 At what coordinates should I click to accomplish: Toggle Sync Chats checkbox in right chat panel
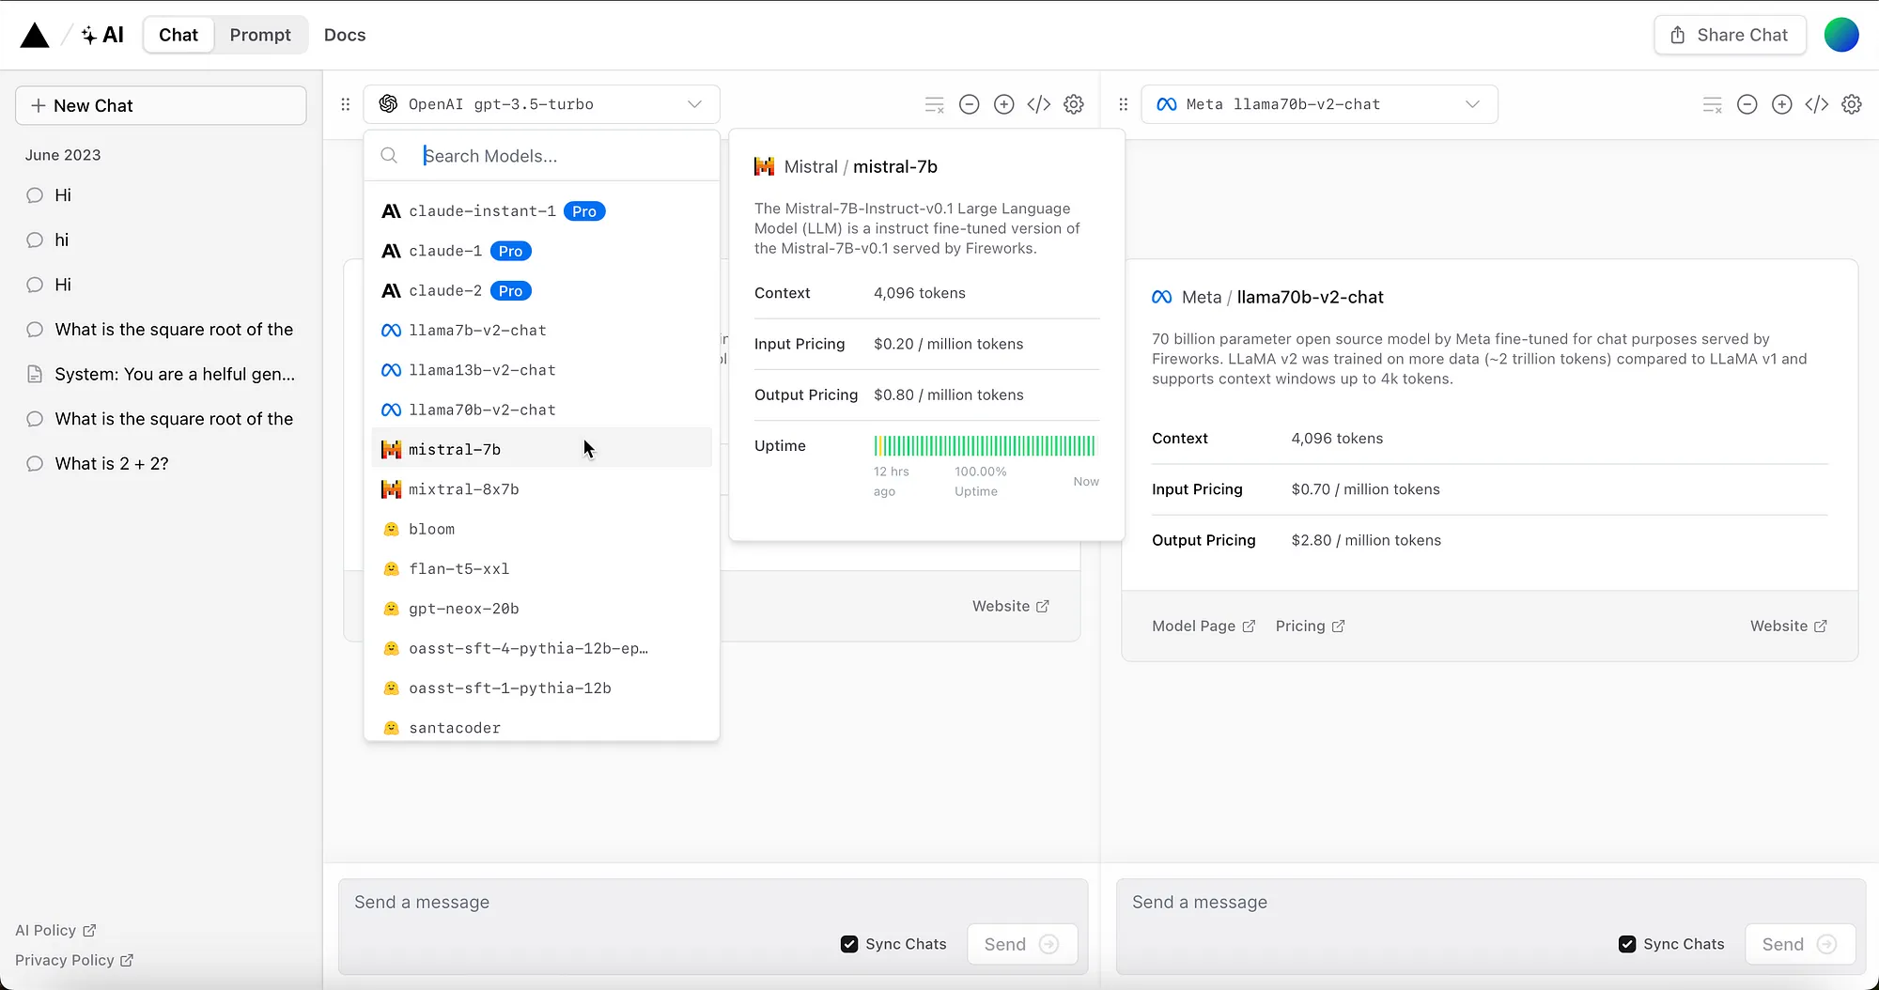tap(1627, 944)
